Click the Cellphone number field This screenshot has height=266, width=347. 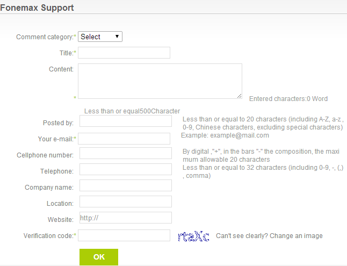point(126,153)
